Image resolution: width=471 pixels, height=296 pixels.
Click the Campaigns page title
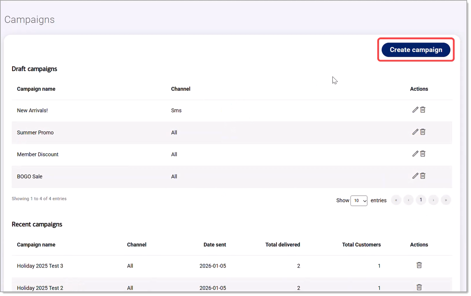(29, 20)
